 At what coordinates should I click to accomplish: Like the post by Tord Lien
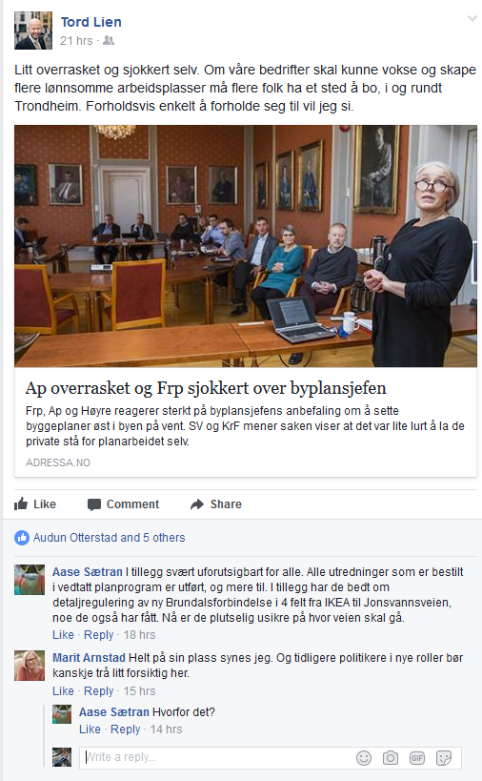(35, 504)
